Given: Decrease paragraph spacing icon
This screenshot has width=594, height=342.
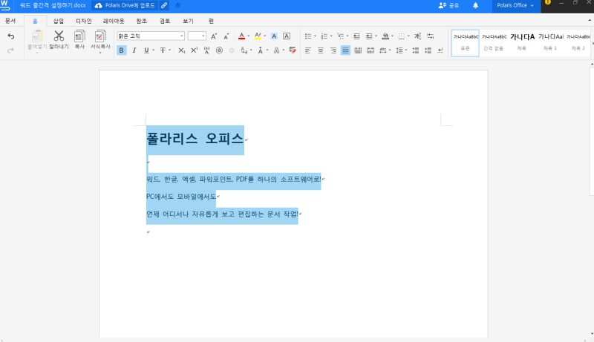Looking at the screenshot, I should pyautogui.click(x=428, y=50).
